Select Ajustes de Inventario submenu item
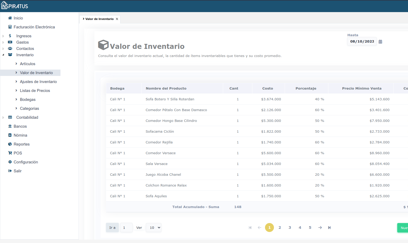408x243 pixels. coord(38,82)
